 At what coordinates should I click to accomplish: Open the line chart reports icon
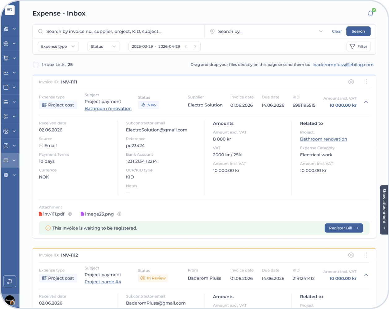[x=6, y=73]
